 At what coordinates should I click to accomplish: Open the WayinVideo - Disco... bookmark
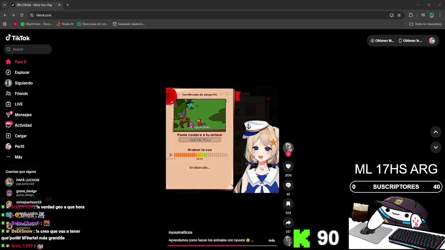[x=37, y=24]
